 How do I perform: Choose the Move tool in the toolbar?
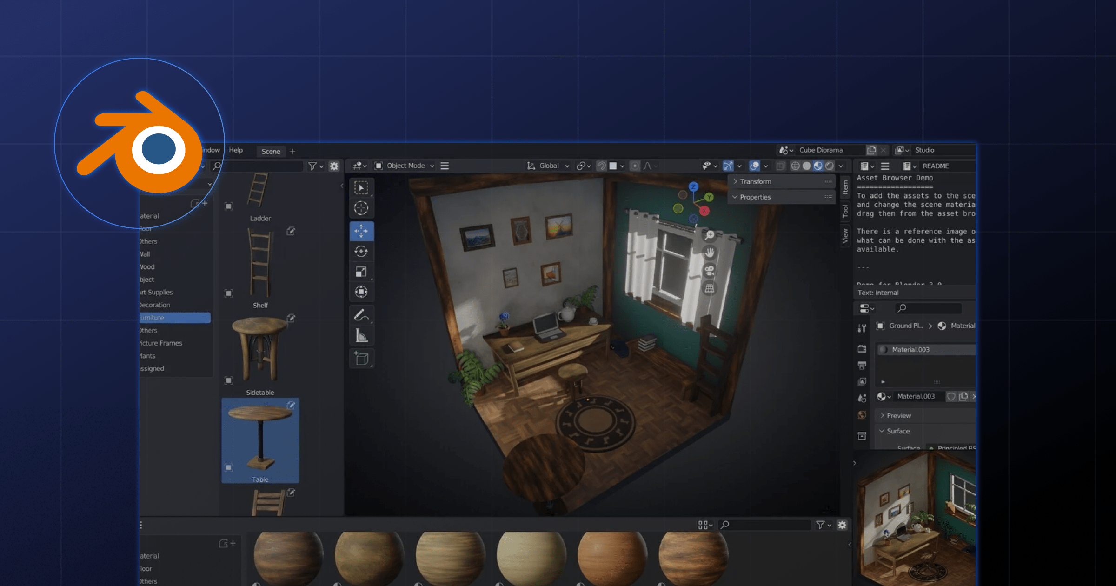tap(361, 231)
